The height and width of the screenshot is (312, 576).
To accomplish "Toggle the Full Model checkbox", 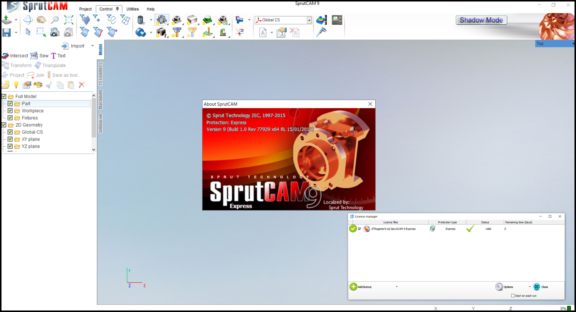I will (4, 96).
